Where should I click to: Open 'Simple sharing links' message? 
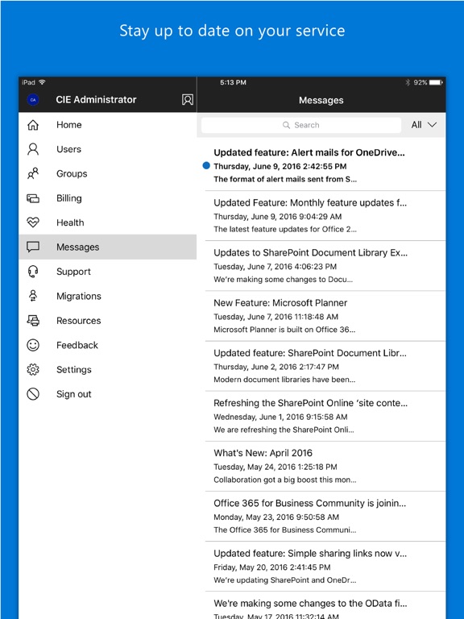coord(321,567)
